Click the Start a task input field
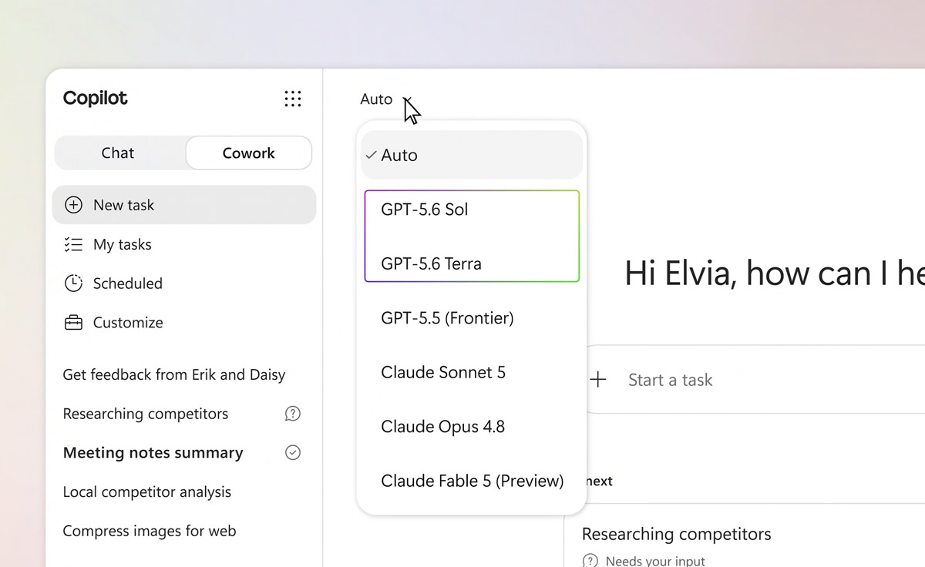Image resolution: width=925 pixels, height=567 pixels. pos(755,379)
